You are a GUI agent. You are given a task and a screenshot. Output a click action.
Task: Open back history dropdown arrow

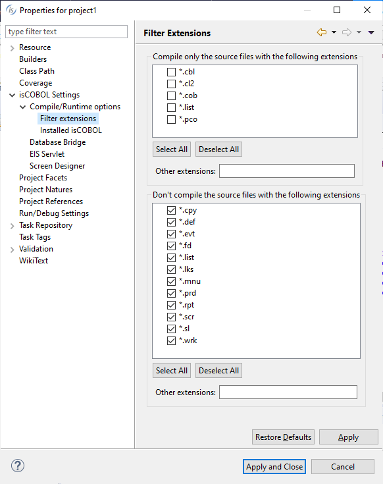pos(334,32)
